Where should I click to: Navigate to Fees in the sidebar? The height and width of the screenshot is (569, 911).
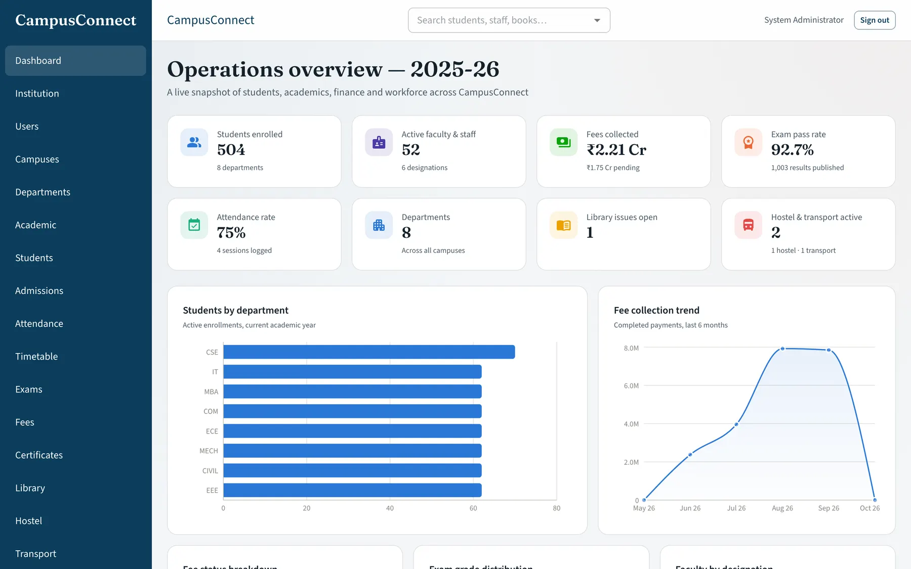coord(75,422)
